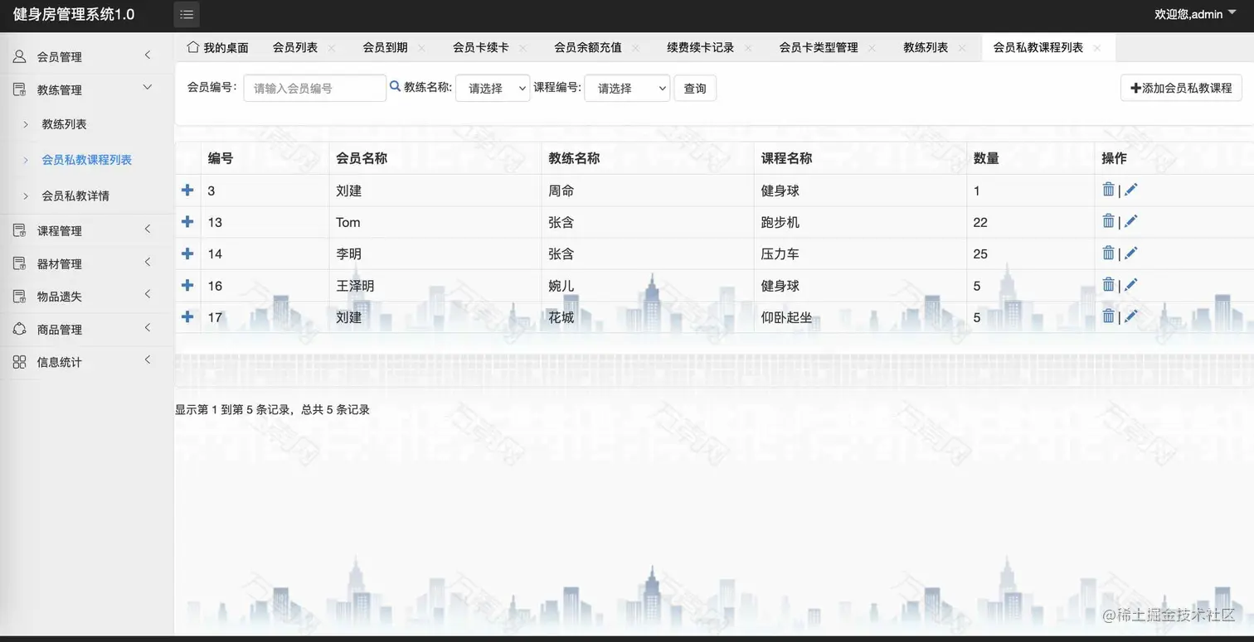1254x642 pixels.
Task: Expand the 器材管理 menu chevron
Action: coord(148,262)
